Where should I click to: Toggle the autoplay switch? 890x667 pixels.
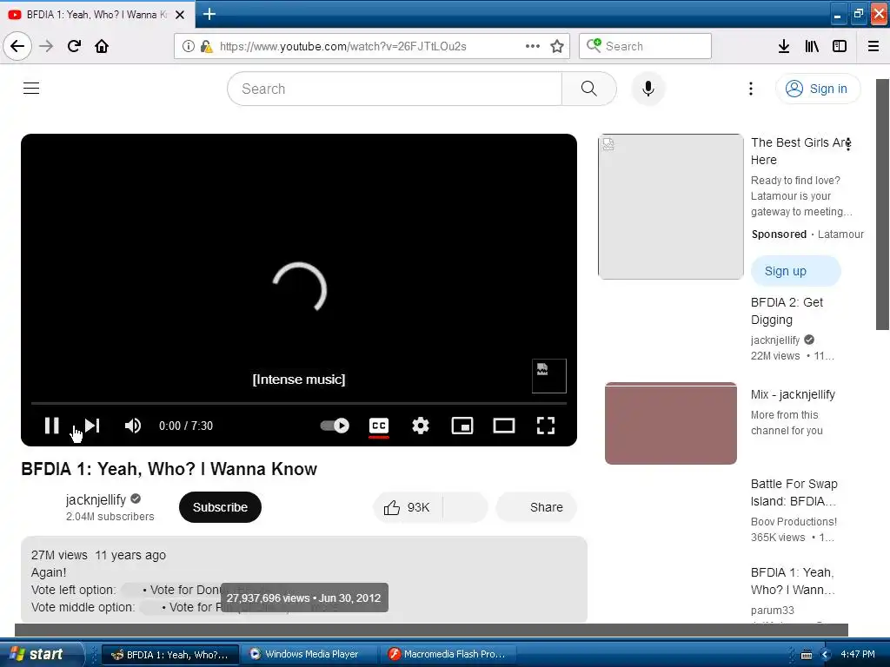point(335,426)
